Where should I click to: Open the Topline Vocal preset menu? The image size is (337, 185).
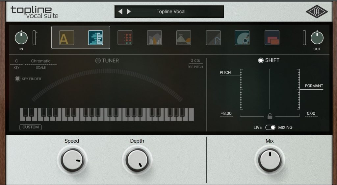(x=171, y=12)
